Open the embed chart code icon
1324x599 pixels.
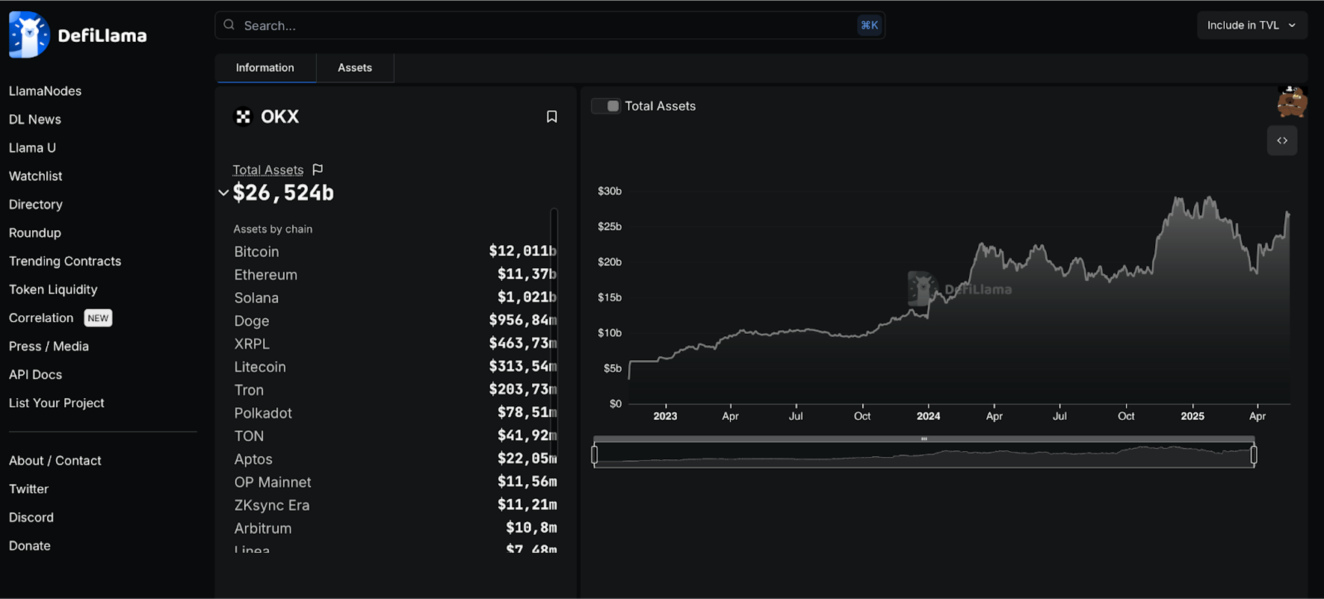pos(1282,140)
